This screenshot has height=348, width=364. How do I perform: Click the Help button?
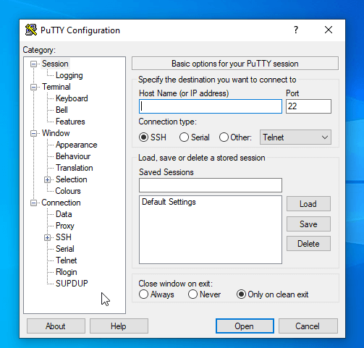(119, 326)
